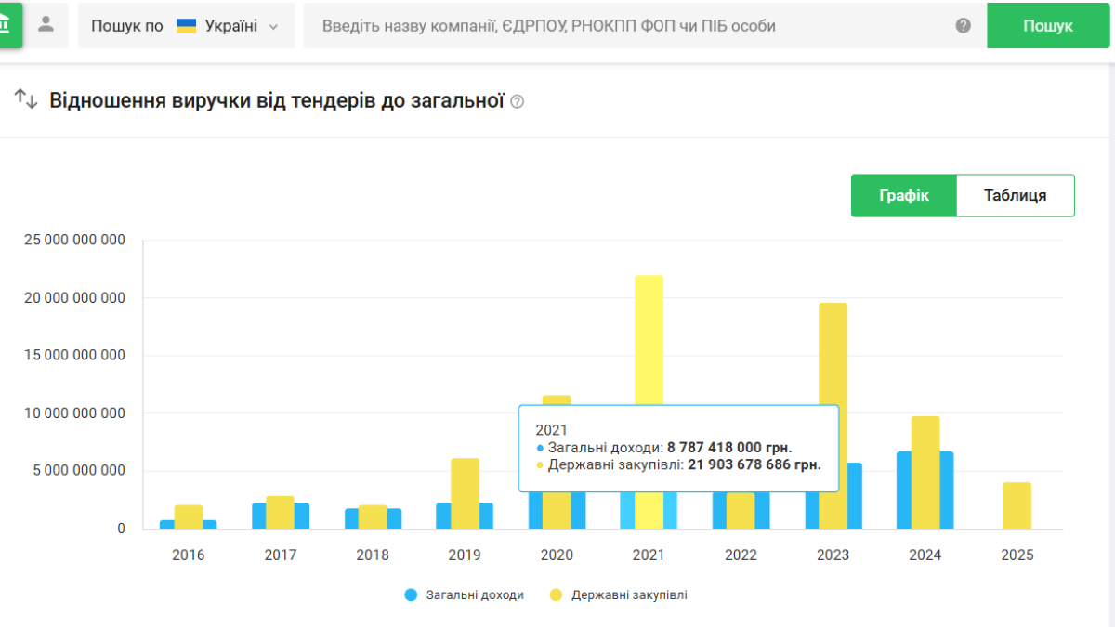Click the green bank building home icon
The height and width of the screenshot is (627, 1115).
(x=7, y=23)
